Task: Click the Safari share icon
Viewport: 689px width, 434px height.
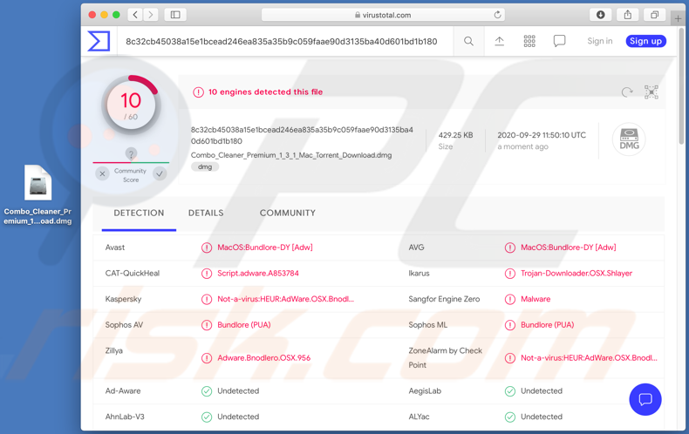Action: 627,15
